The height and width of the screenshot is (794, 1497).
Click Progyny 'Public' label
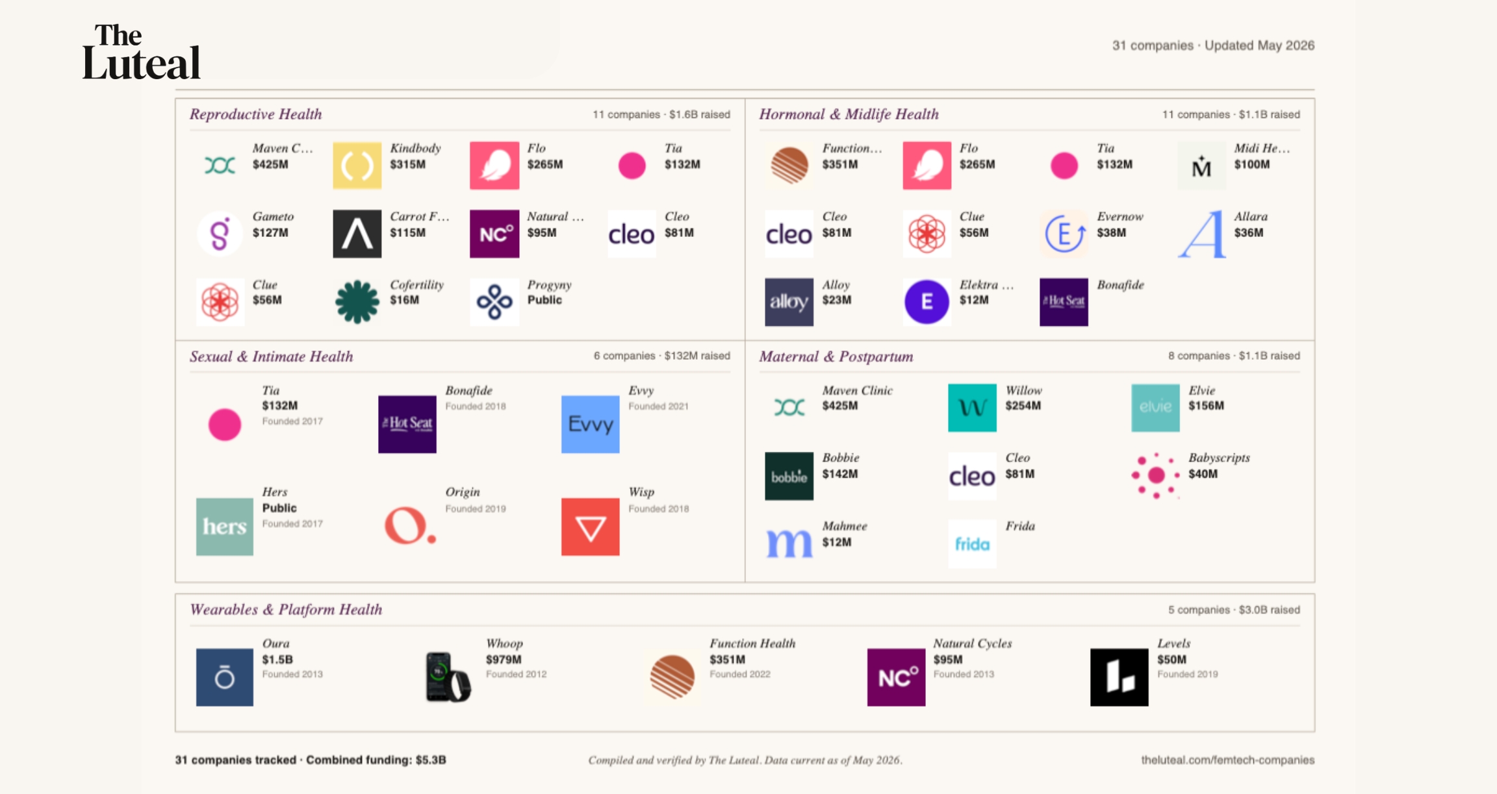pyautogui.click(x=544, y=300)
